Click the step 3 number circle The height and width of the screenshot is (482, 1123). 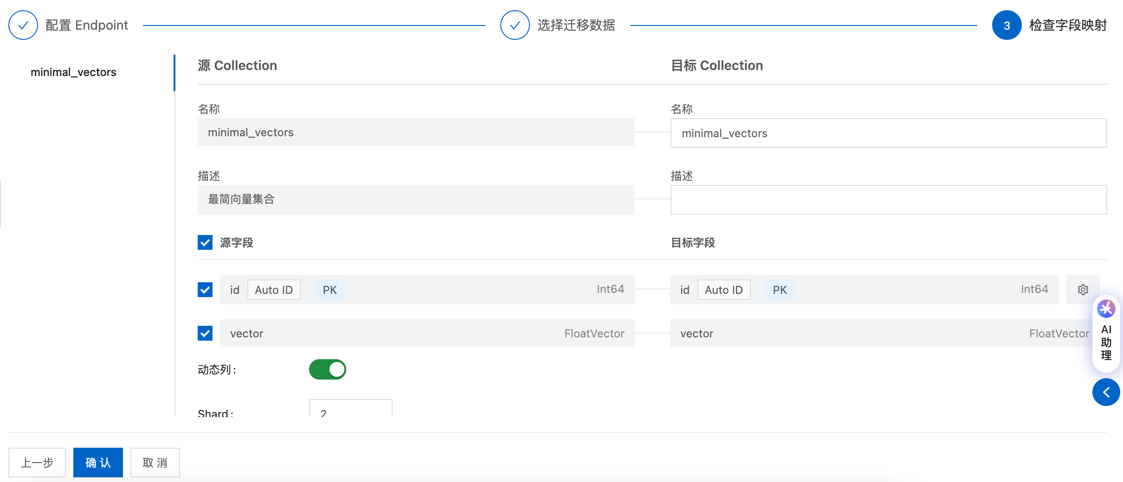[x=1007, y=25]
